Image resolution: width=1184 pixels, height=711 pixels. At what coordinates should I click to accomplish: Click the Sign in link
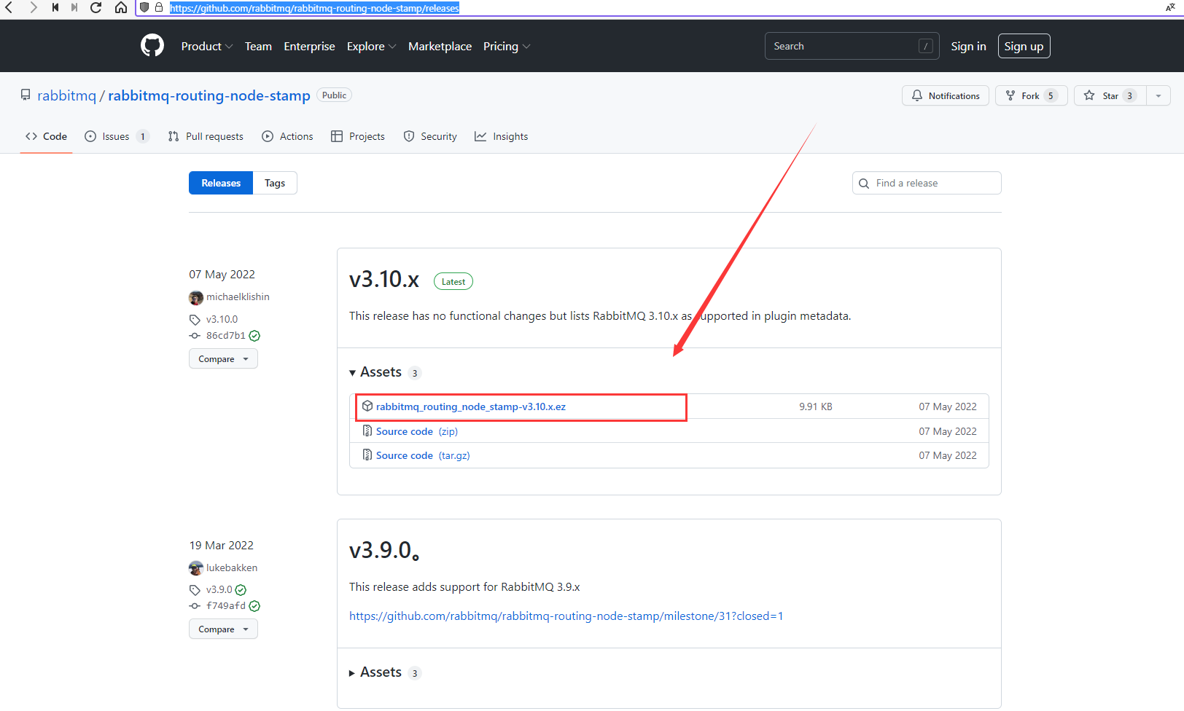point(968,46)
